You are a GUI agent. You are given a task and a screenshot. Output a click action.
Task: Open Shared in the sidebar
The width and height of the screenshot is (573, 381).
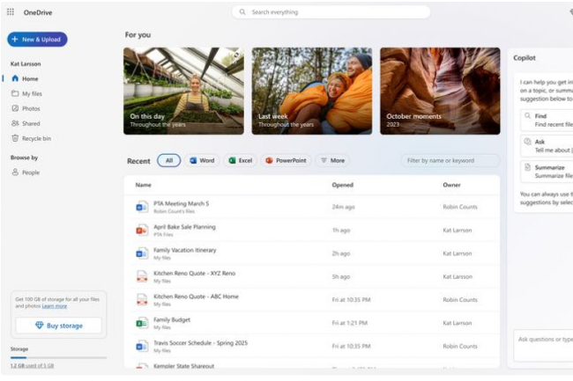(x=31, y=123)
